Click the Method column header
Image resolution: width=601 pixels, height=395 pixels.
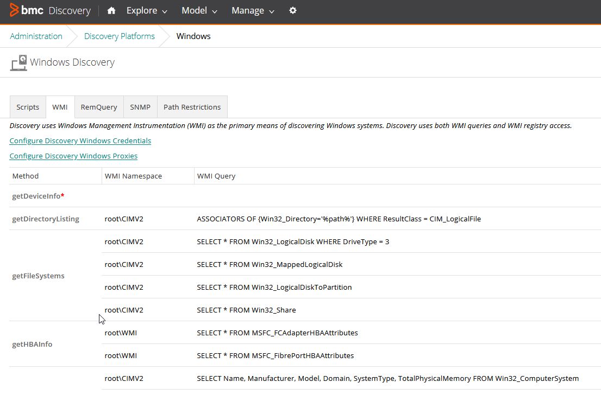tap(26, 176)
